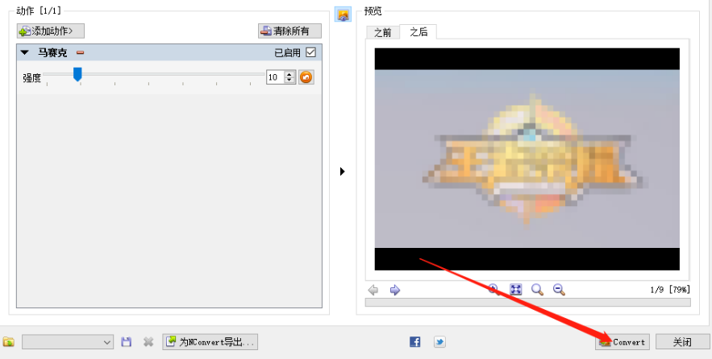Click the 马赛克 action title text
Screen dimensions: 712x359
click(52, 53)
